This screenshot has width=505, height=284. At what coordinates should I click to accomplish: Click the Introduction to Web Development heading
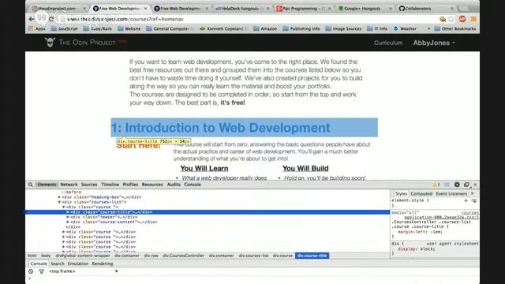pos(221,128)
